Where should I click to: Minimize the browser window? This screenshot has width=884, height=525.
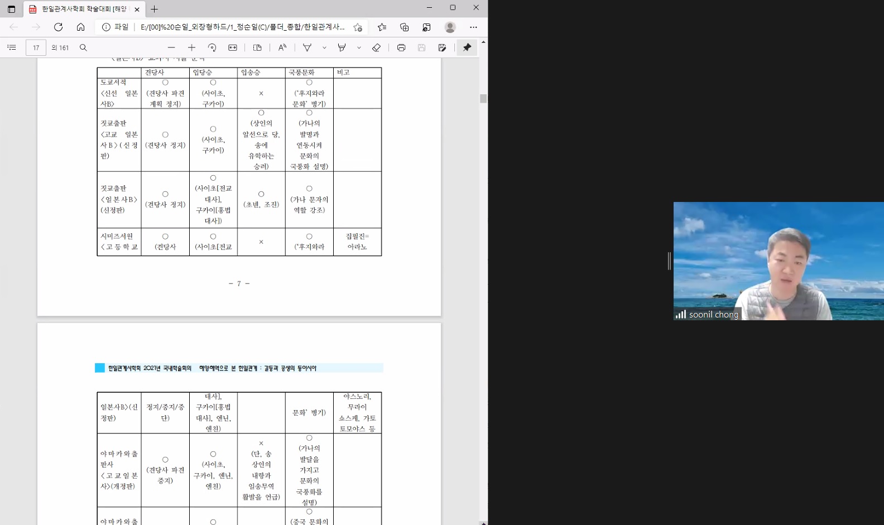click(429, 7)
